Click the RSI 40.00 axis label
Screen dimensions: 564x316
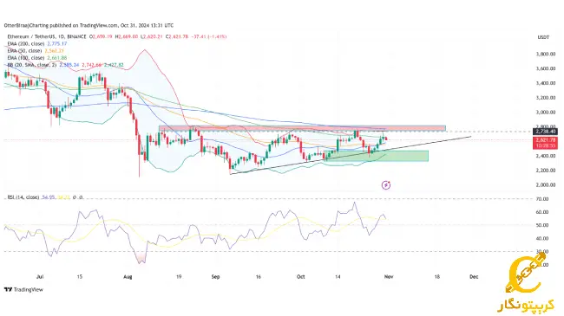[542, 238]
